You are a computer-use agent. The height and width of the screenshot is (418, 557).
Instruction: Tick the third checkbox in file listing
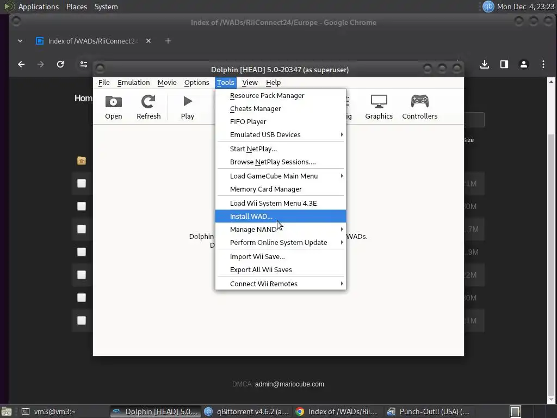click(82, 229)
